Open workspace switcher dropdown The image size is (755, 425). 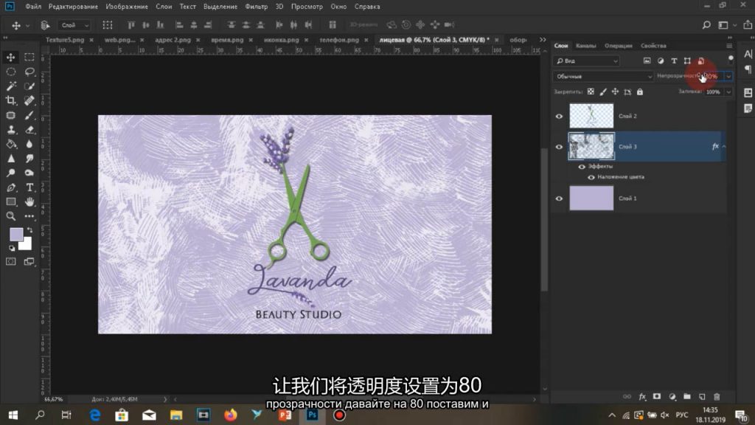point(726,25)
